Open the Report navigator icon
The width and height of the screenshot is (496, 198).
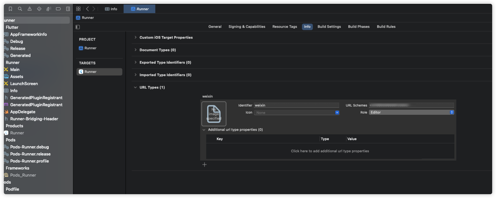[68, 9]
